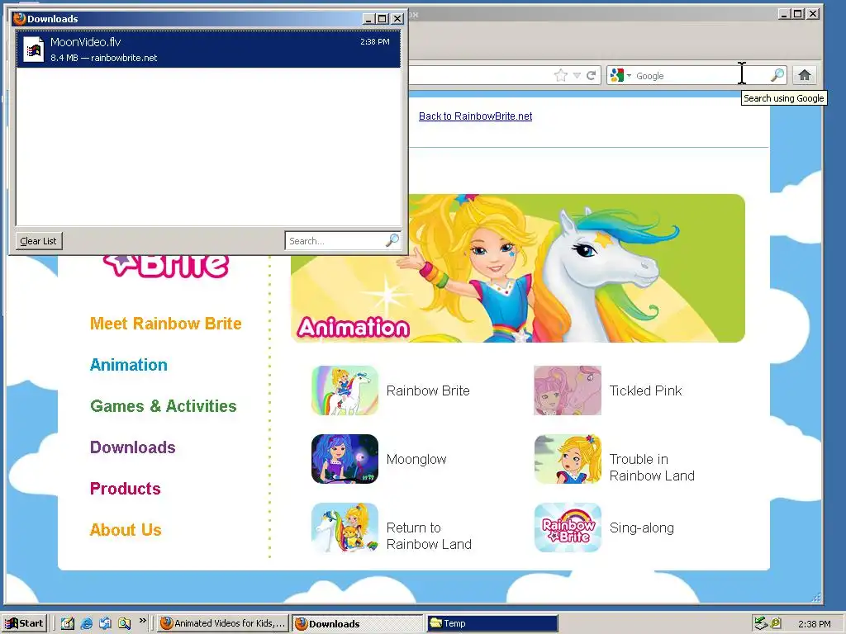This screenshot has height=634, width=846.
Task: Click the browser search magnifier icon
Action: (777, 75)
